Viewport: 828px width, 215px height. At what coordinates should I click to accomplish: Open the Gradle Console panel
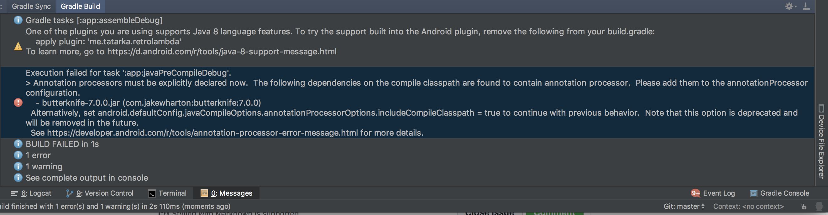(784, 193)
